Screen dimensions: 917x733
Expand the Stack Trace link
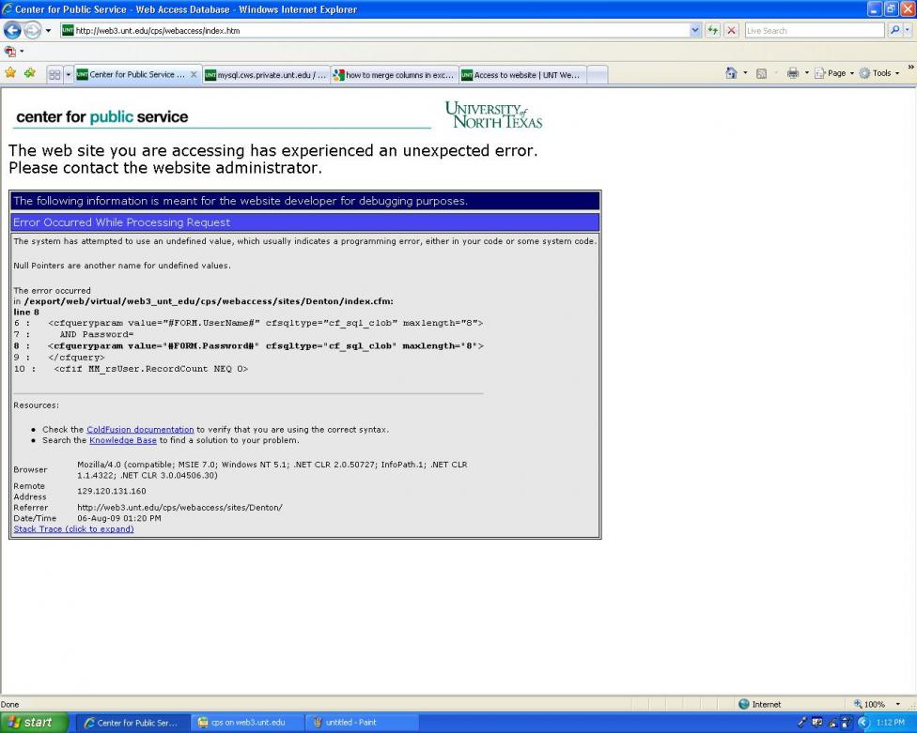(73, 529)
